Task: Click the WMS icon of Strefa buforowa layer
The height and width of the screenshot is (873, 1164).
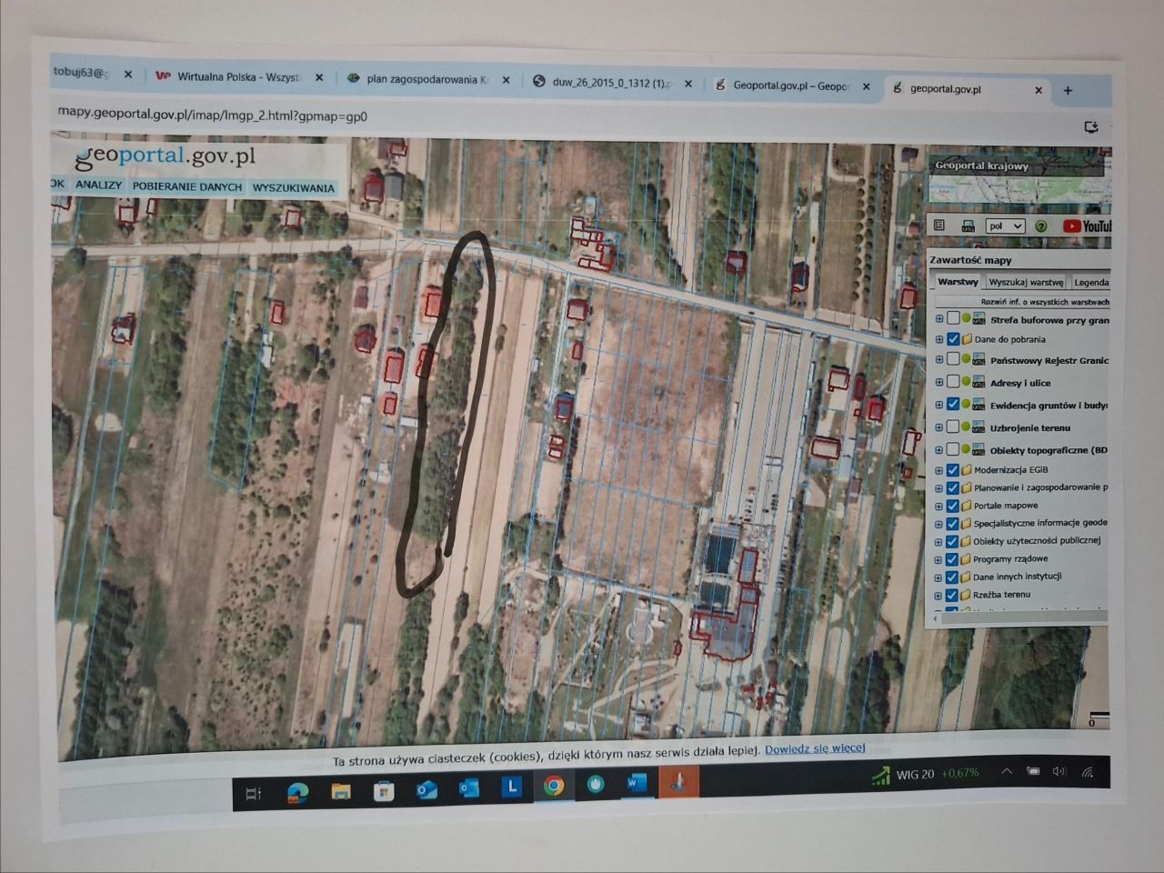Action: pyautogui.click(x=979, y=320)
